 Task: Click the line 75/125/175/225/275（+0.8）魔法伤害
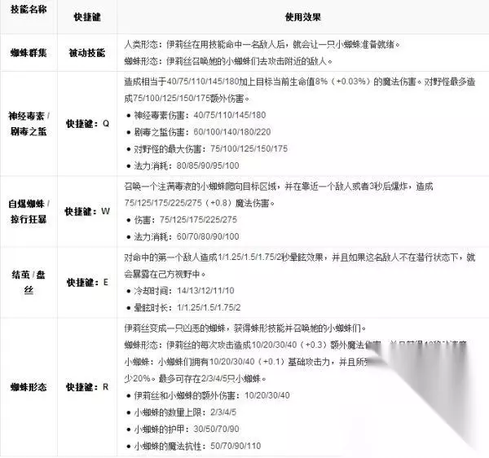click(200, 203)
